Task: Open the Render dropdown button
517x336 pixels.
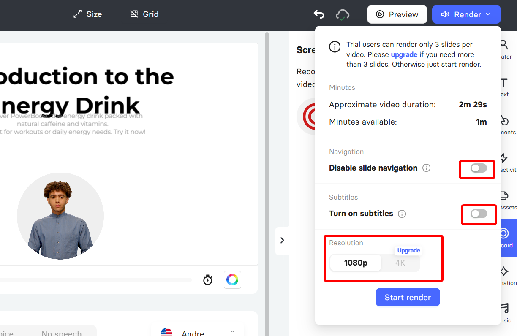Action: pos(466,14)
